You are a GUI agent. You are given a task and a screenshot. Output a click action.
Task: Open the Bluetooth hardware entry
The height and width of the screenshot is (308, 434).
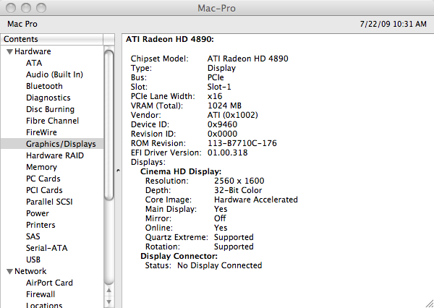click(x=44, y=86)
